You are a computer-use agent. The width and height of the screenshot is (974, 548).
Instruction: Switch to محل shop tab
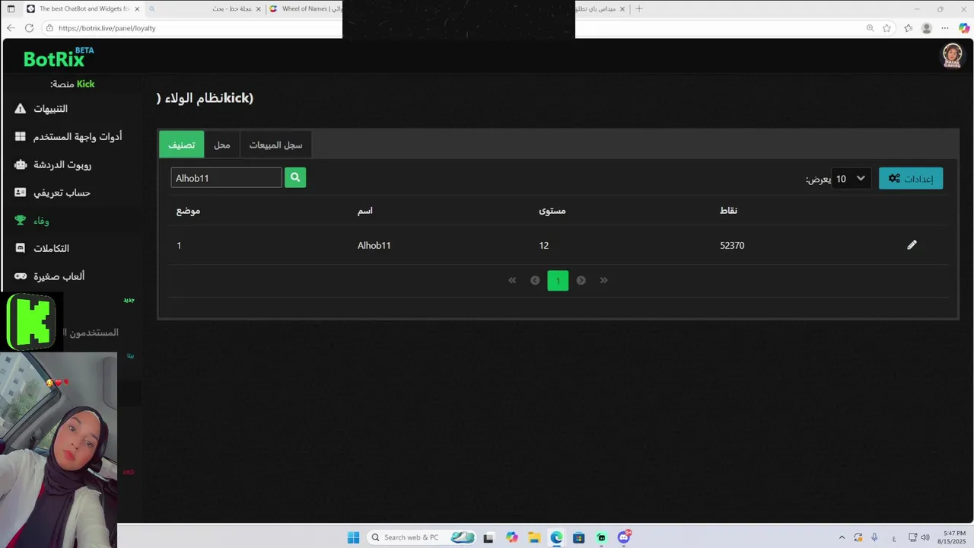point(221,145)
